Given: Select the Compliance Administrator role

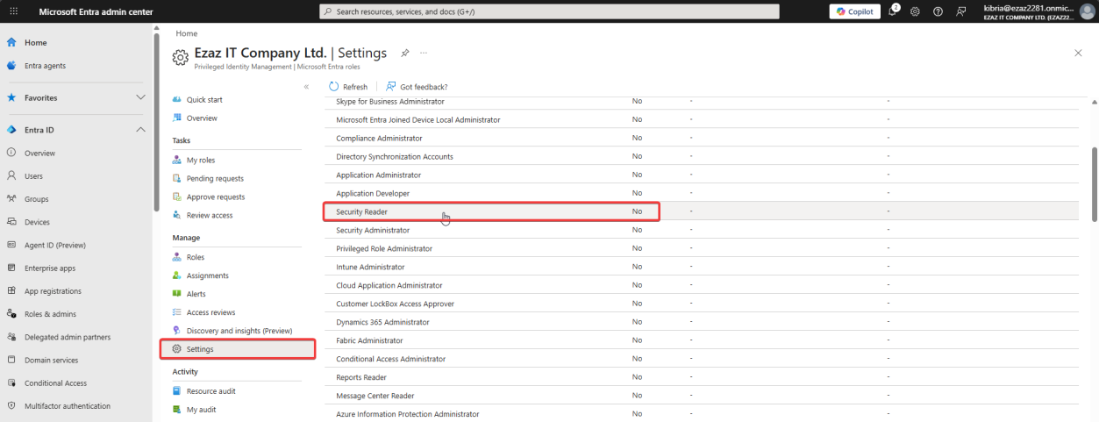Looking at the screenshot, I should pyautogui.click(x=702, y=138).
